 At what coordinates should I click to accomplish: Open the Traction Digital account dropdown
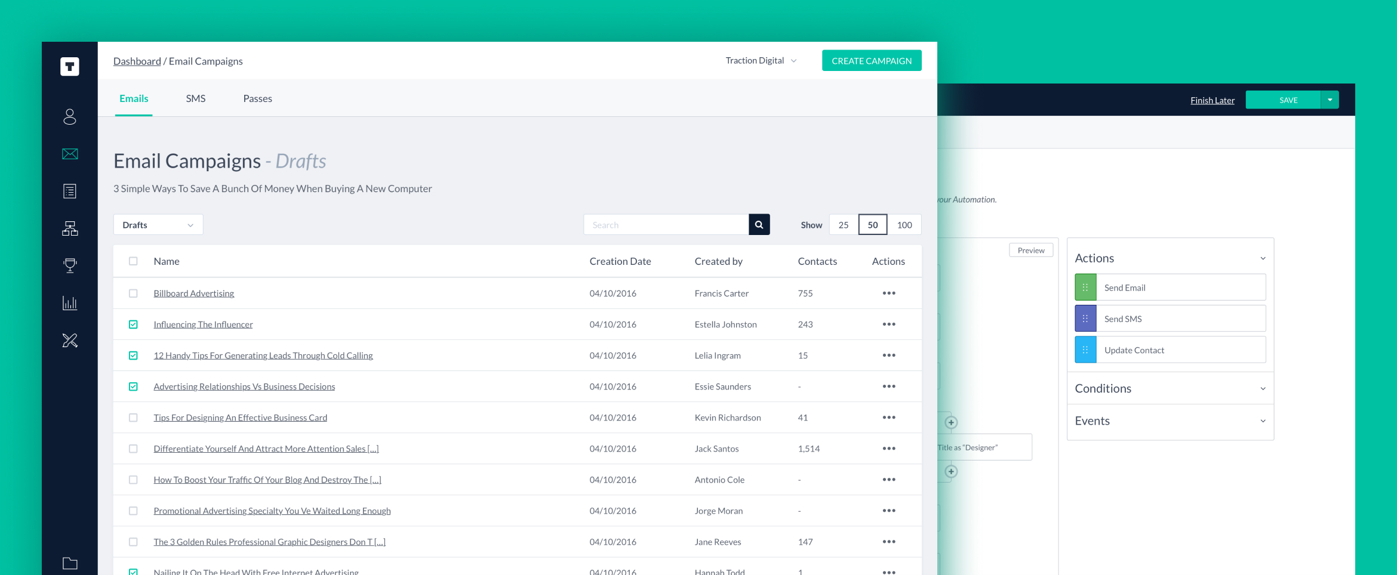click(761, 61)
